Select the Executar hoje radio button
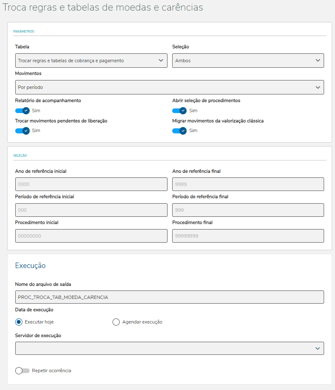Screen dimensions: 335x390 [19, 322]
